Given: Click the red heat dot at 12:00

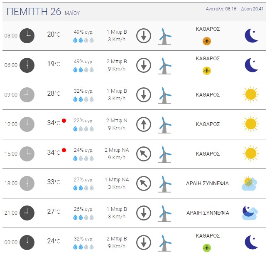Looking at the screenshot, I should pyautogui.click(x=64, y=121).
